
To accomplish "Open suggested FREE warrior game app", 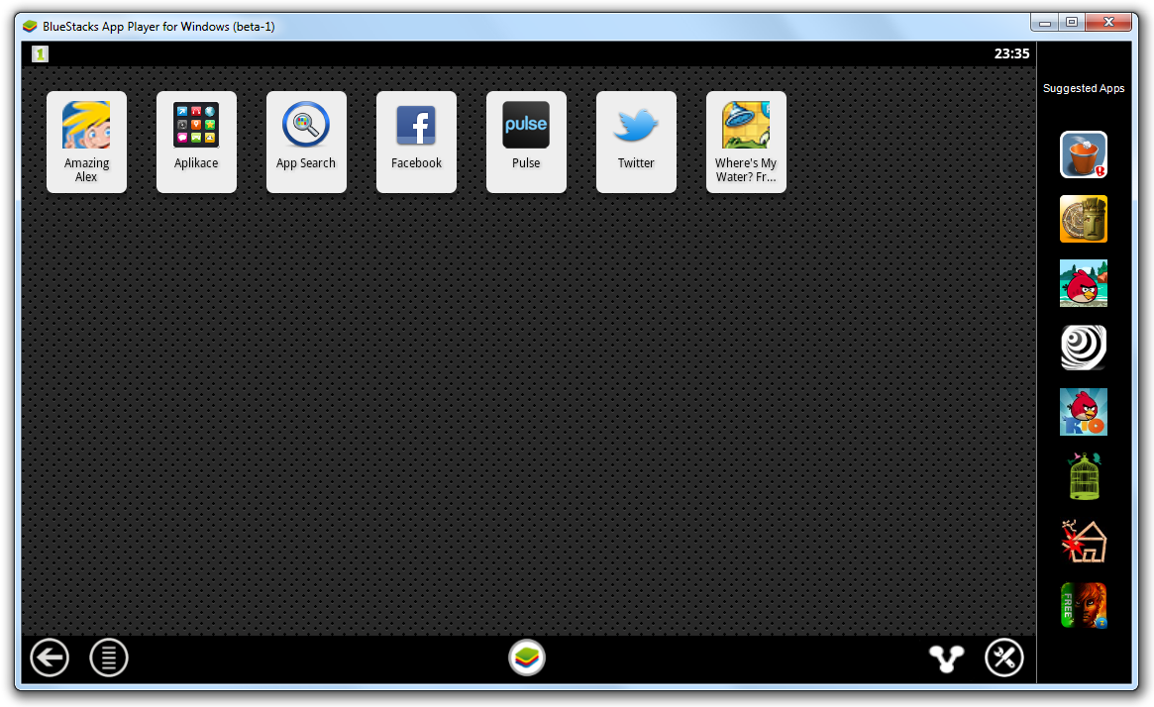I will [1084, 605].
